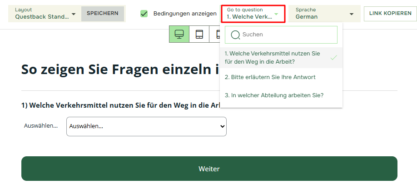Click the checkmark beside selected question 1
This screenshot has height=194, width=417.
point(333,58)
